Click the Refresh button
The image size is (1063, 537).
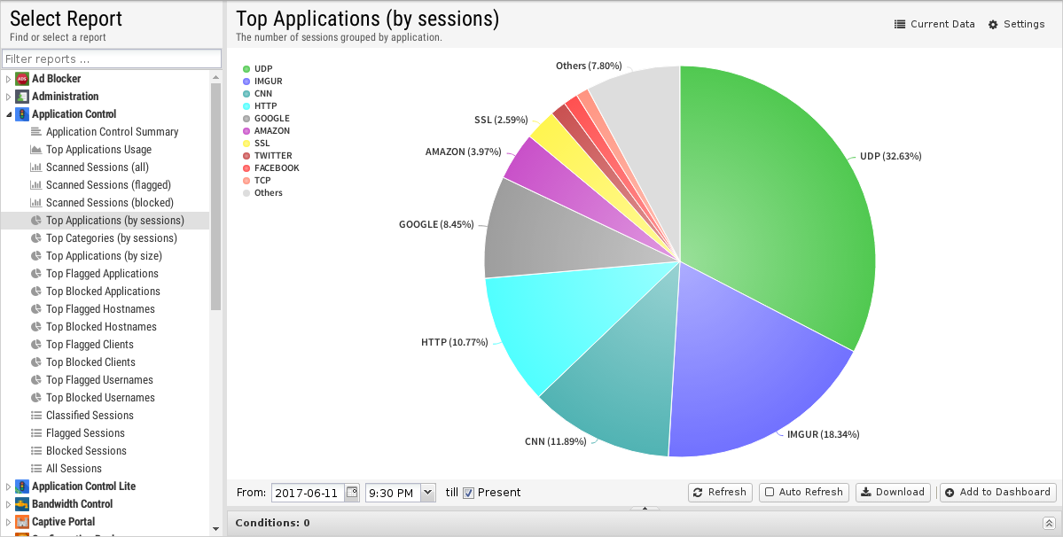point(720,493)
